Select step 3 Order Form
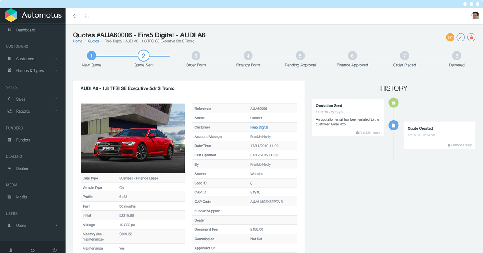 click(x=196, y=56)
